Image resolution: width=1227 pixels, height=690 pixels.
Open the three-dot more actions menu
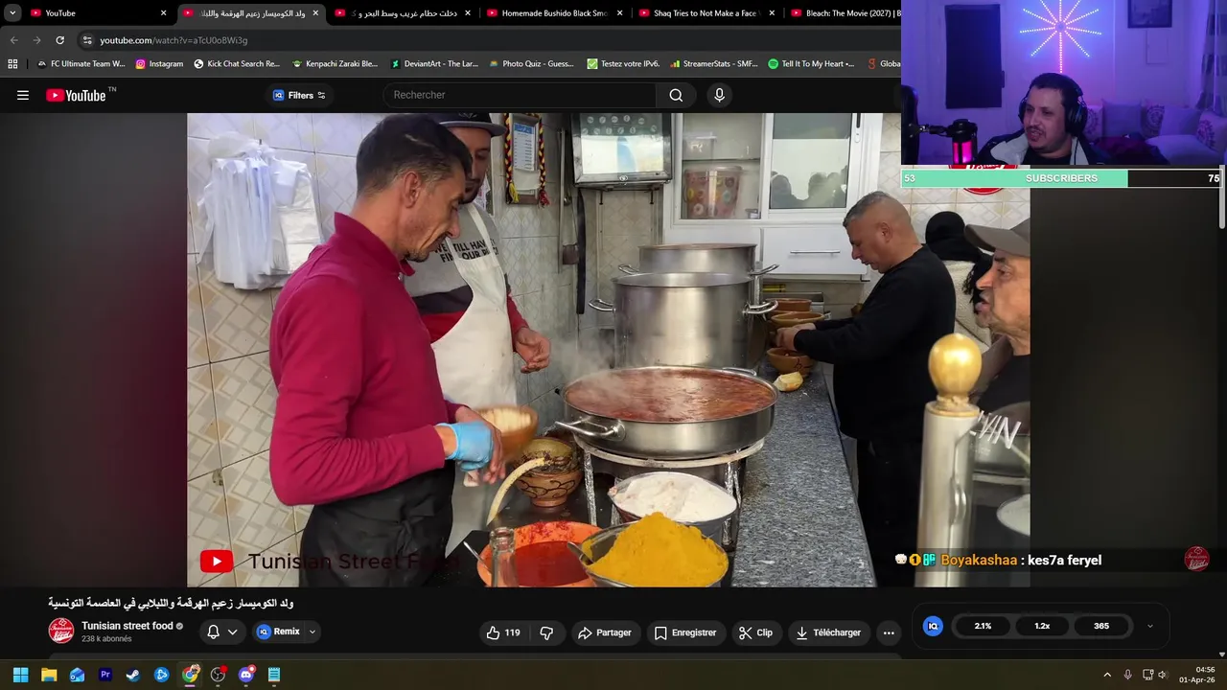[889, 632]
